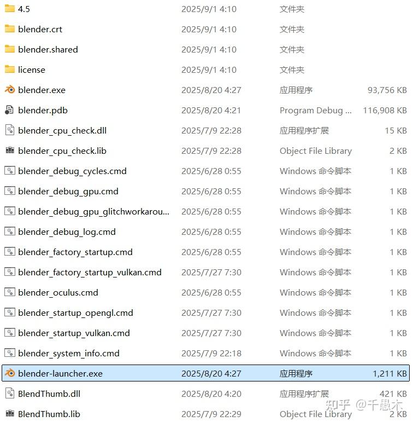Select the file name blender.exe
The image size is (413, 422).
42,90
